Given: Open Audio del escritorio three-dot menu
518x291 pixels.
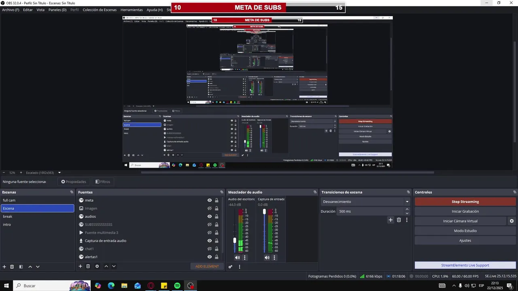Looking at the screenshot, I should [x=244, y=257].
